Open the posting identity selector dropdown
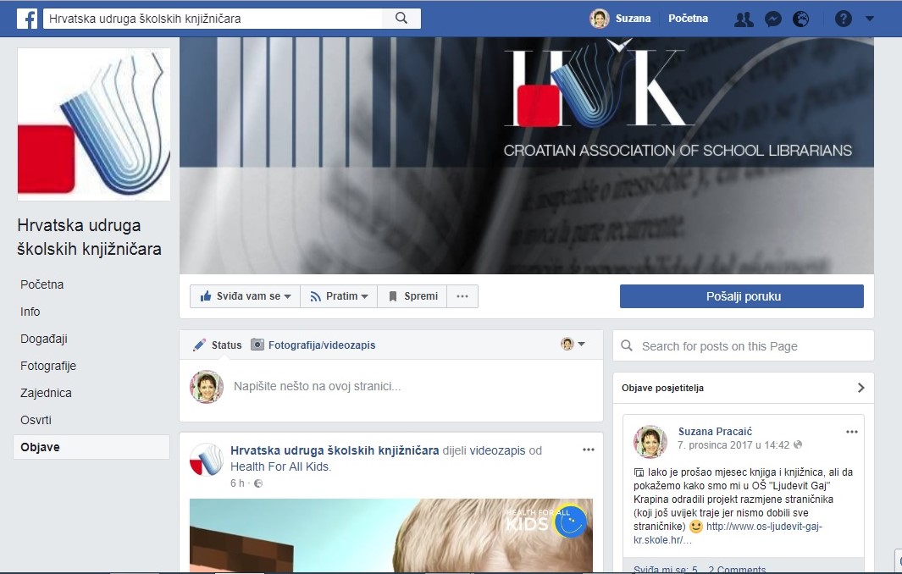Screen dimensions: 902x574 click(573, 345)
